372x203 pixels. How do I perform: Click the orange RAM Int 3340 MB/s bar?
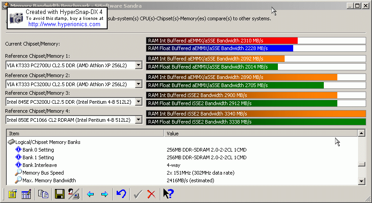256,114
